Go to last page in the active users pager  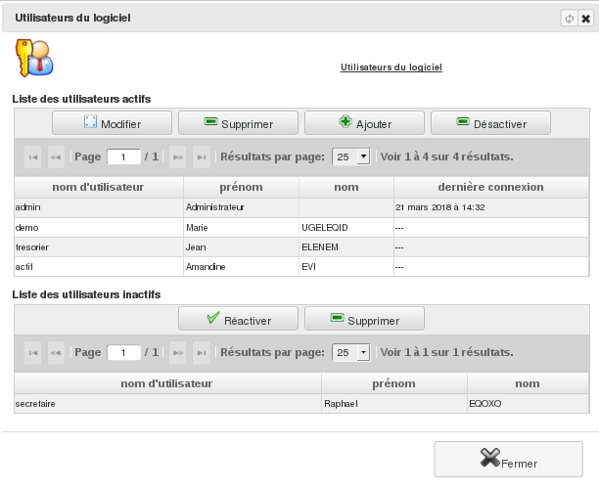click(202, 156)
